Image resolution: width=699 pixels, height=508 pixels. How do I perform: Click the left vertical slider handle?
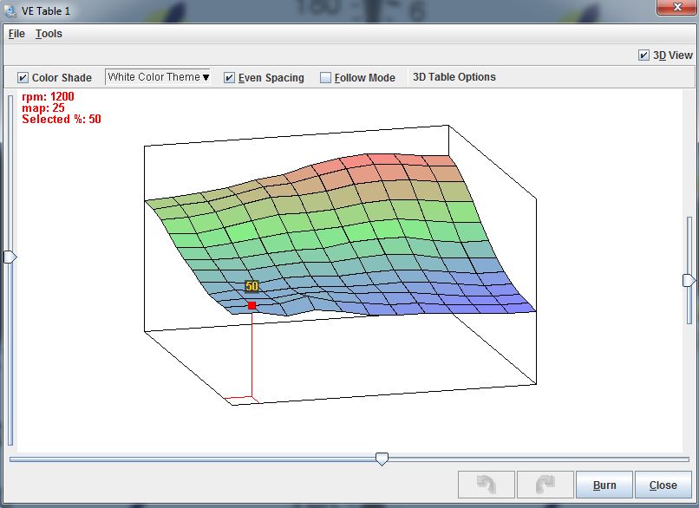click(10, 257)
